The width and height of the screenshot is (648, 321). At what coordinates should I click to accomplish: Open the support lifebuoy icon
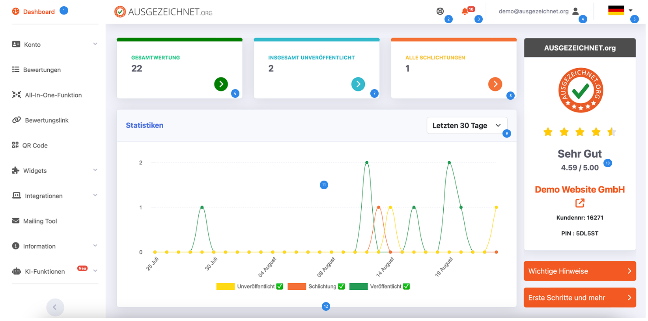click(440, 11)
